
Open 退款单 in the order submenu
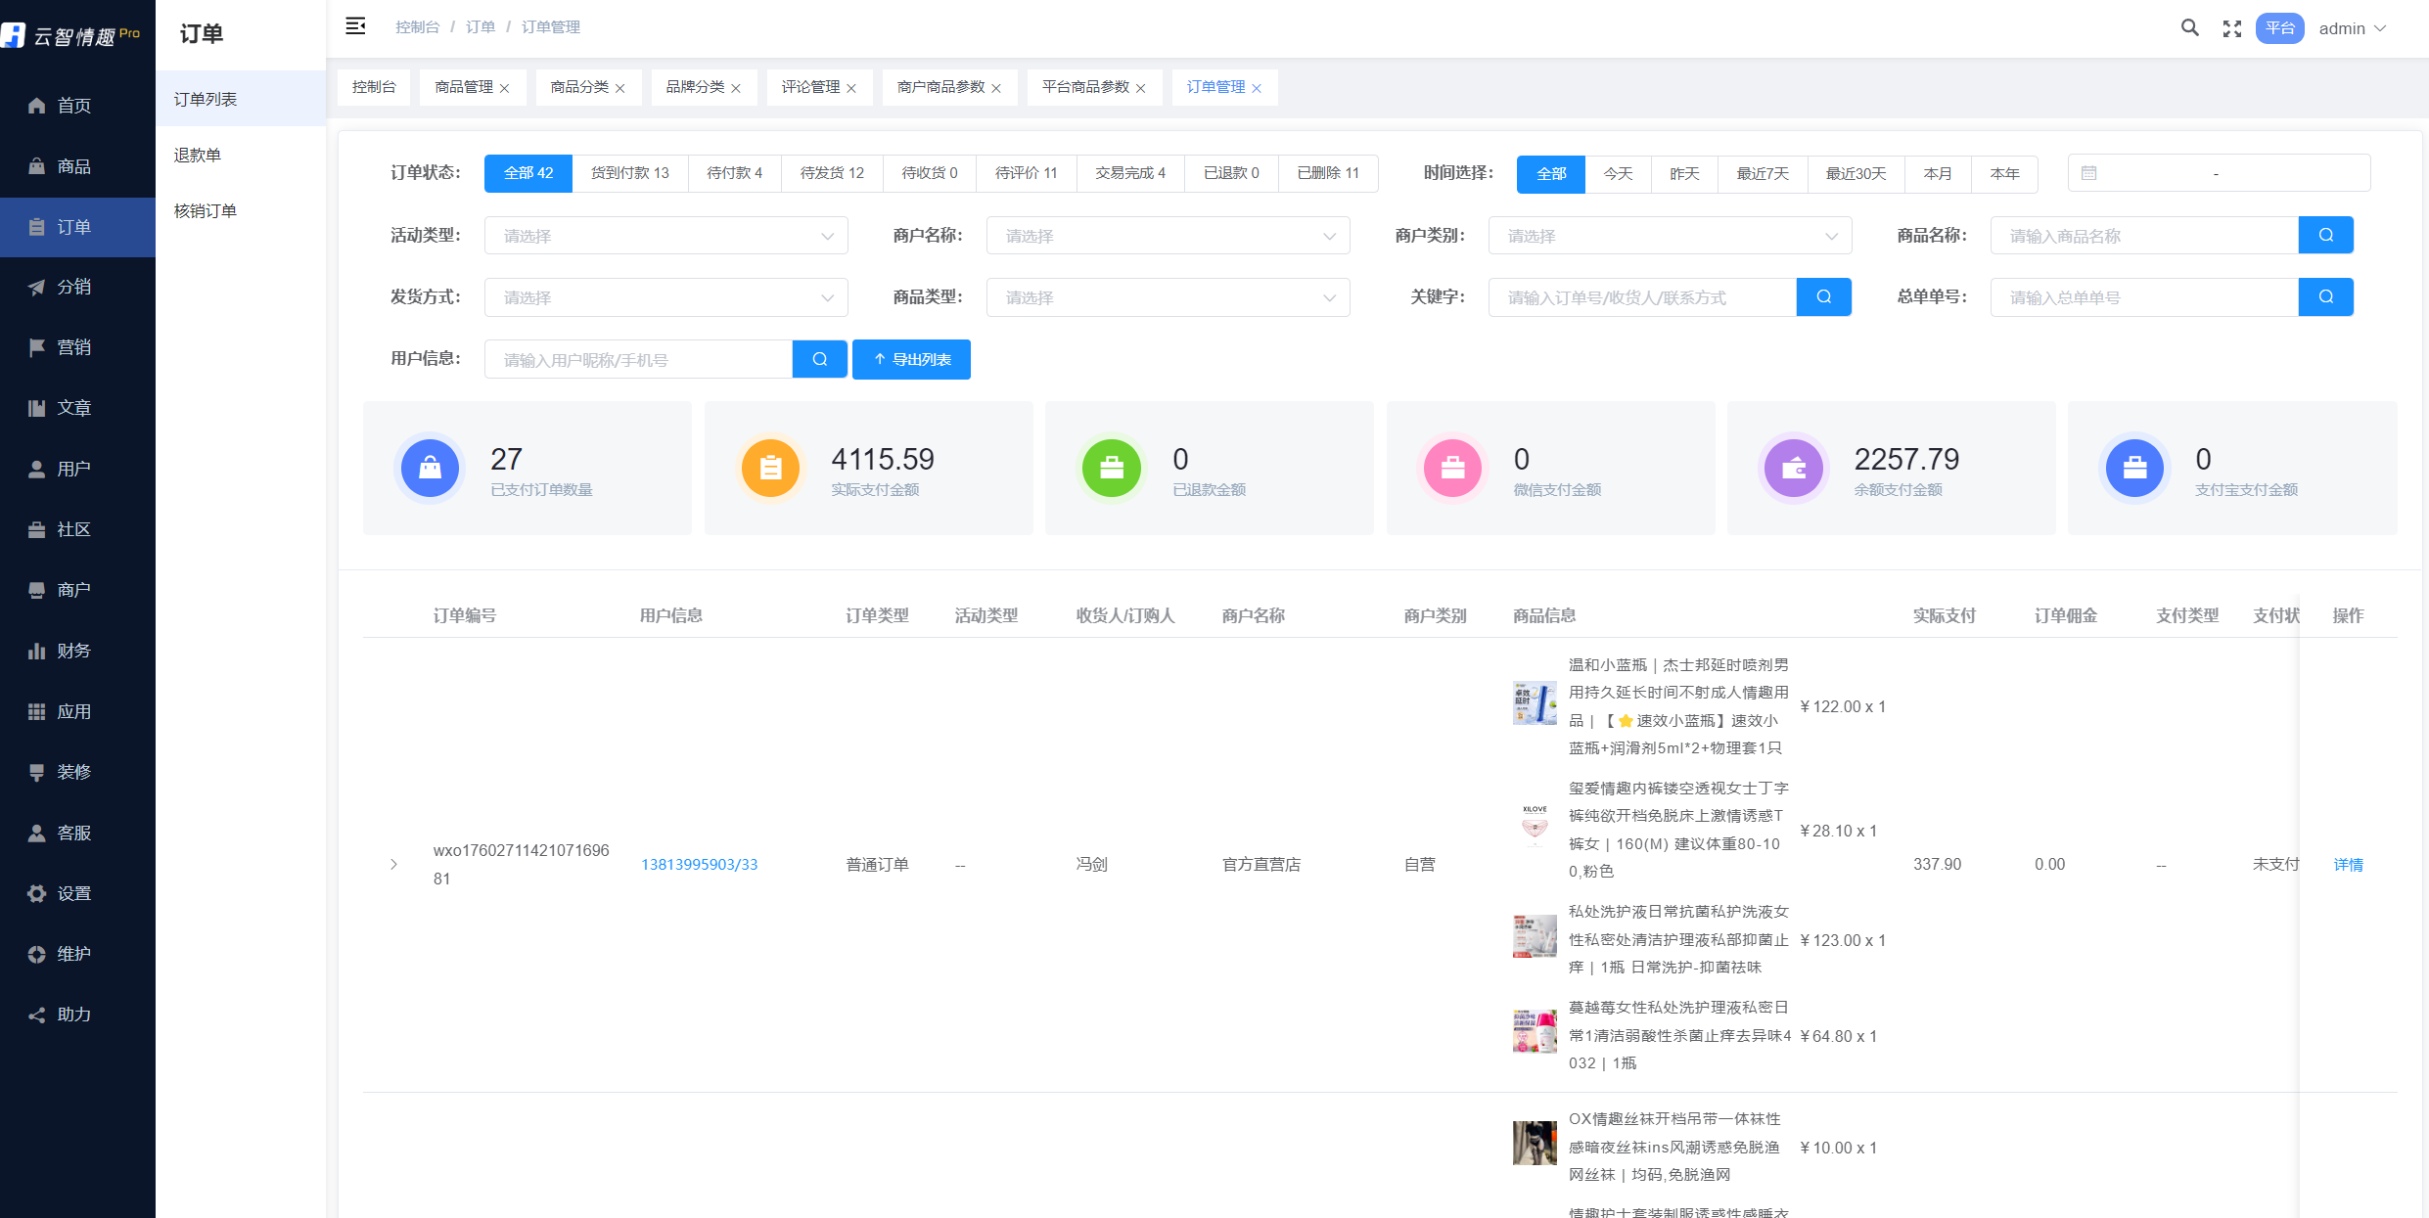(x=198, y=155)
